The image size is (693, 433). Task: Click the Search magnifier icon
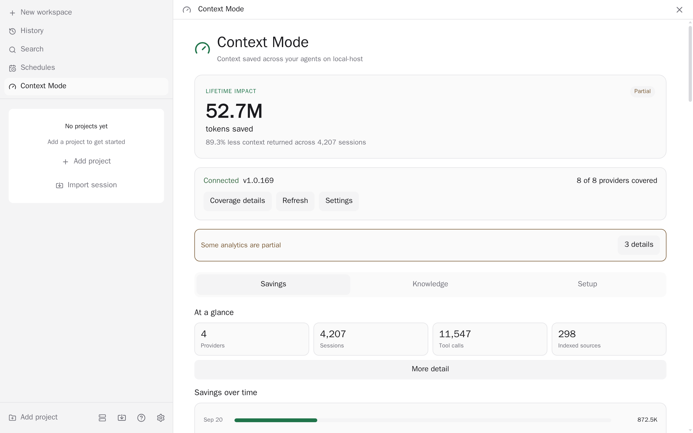[12, 50]
